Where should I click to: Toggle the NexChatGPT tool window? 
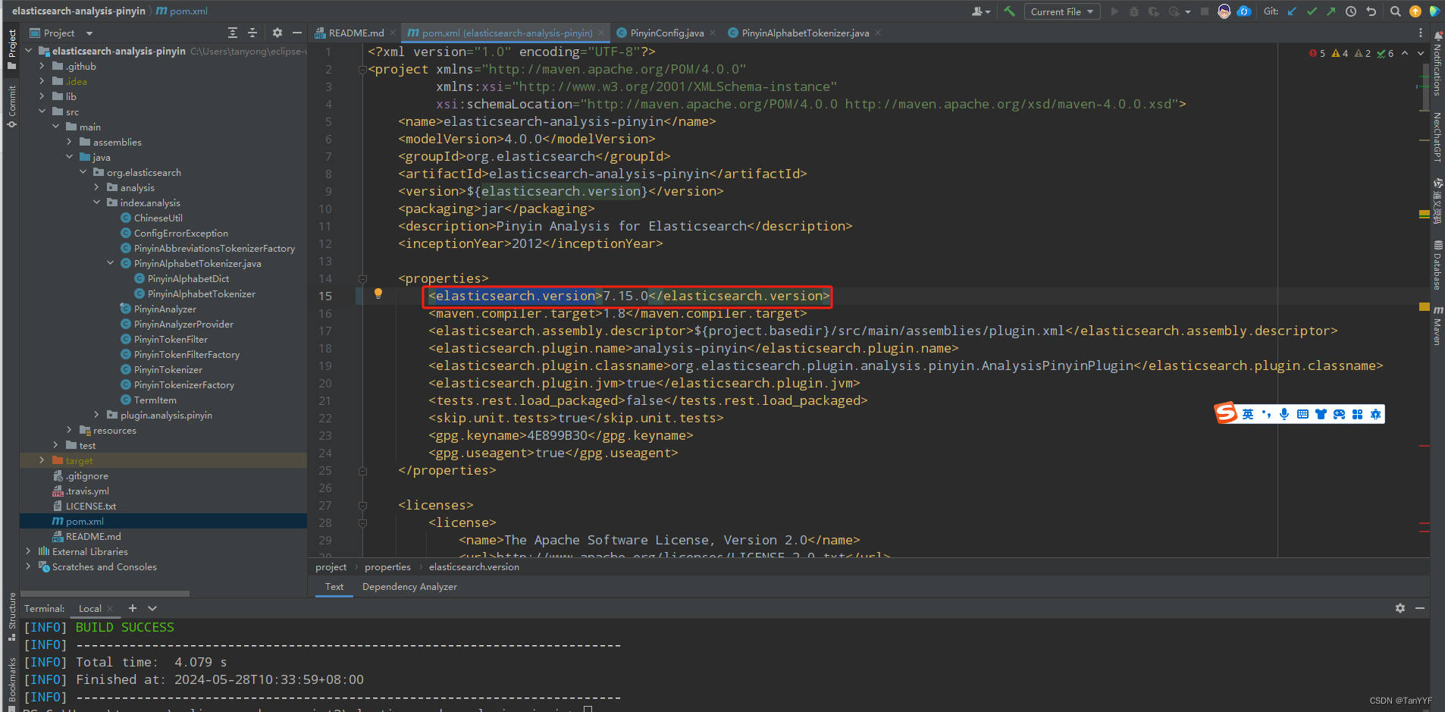1437,137
